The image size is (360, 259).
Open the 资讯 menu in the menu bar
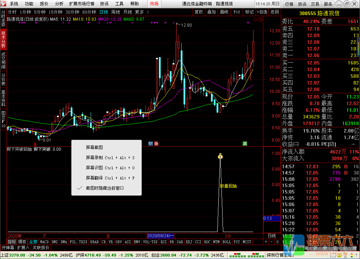(104, 4)
